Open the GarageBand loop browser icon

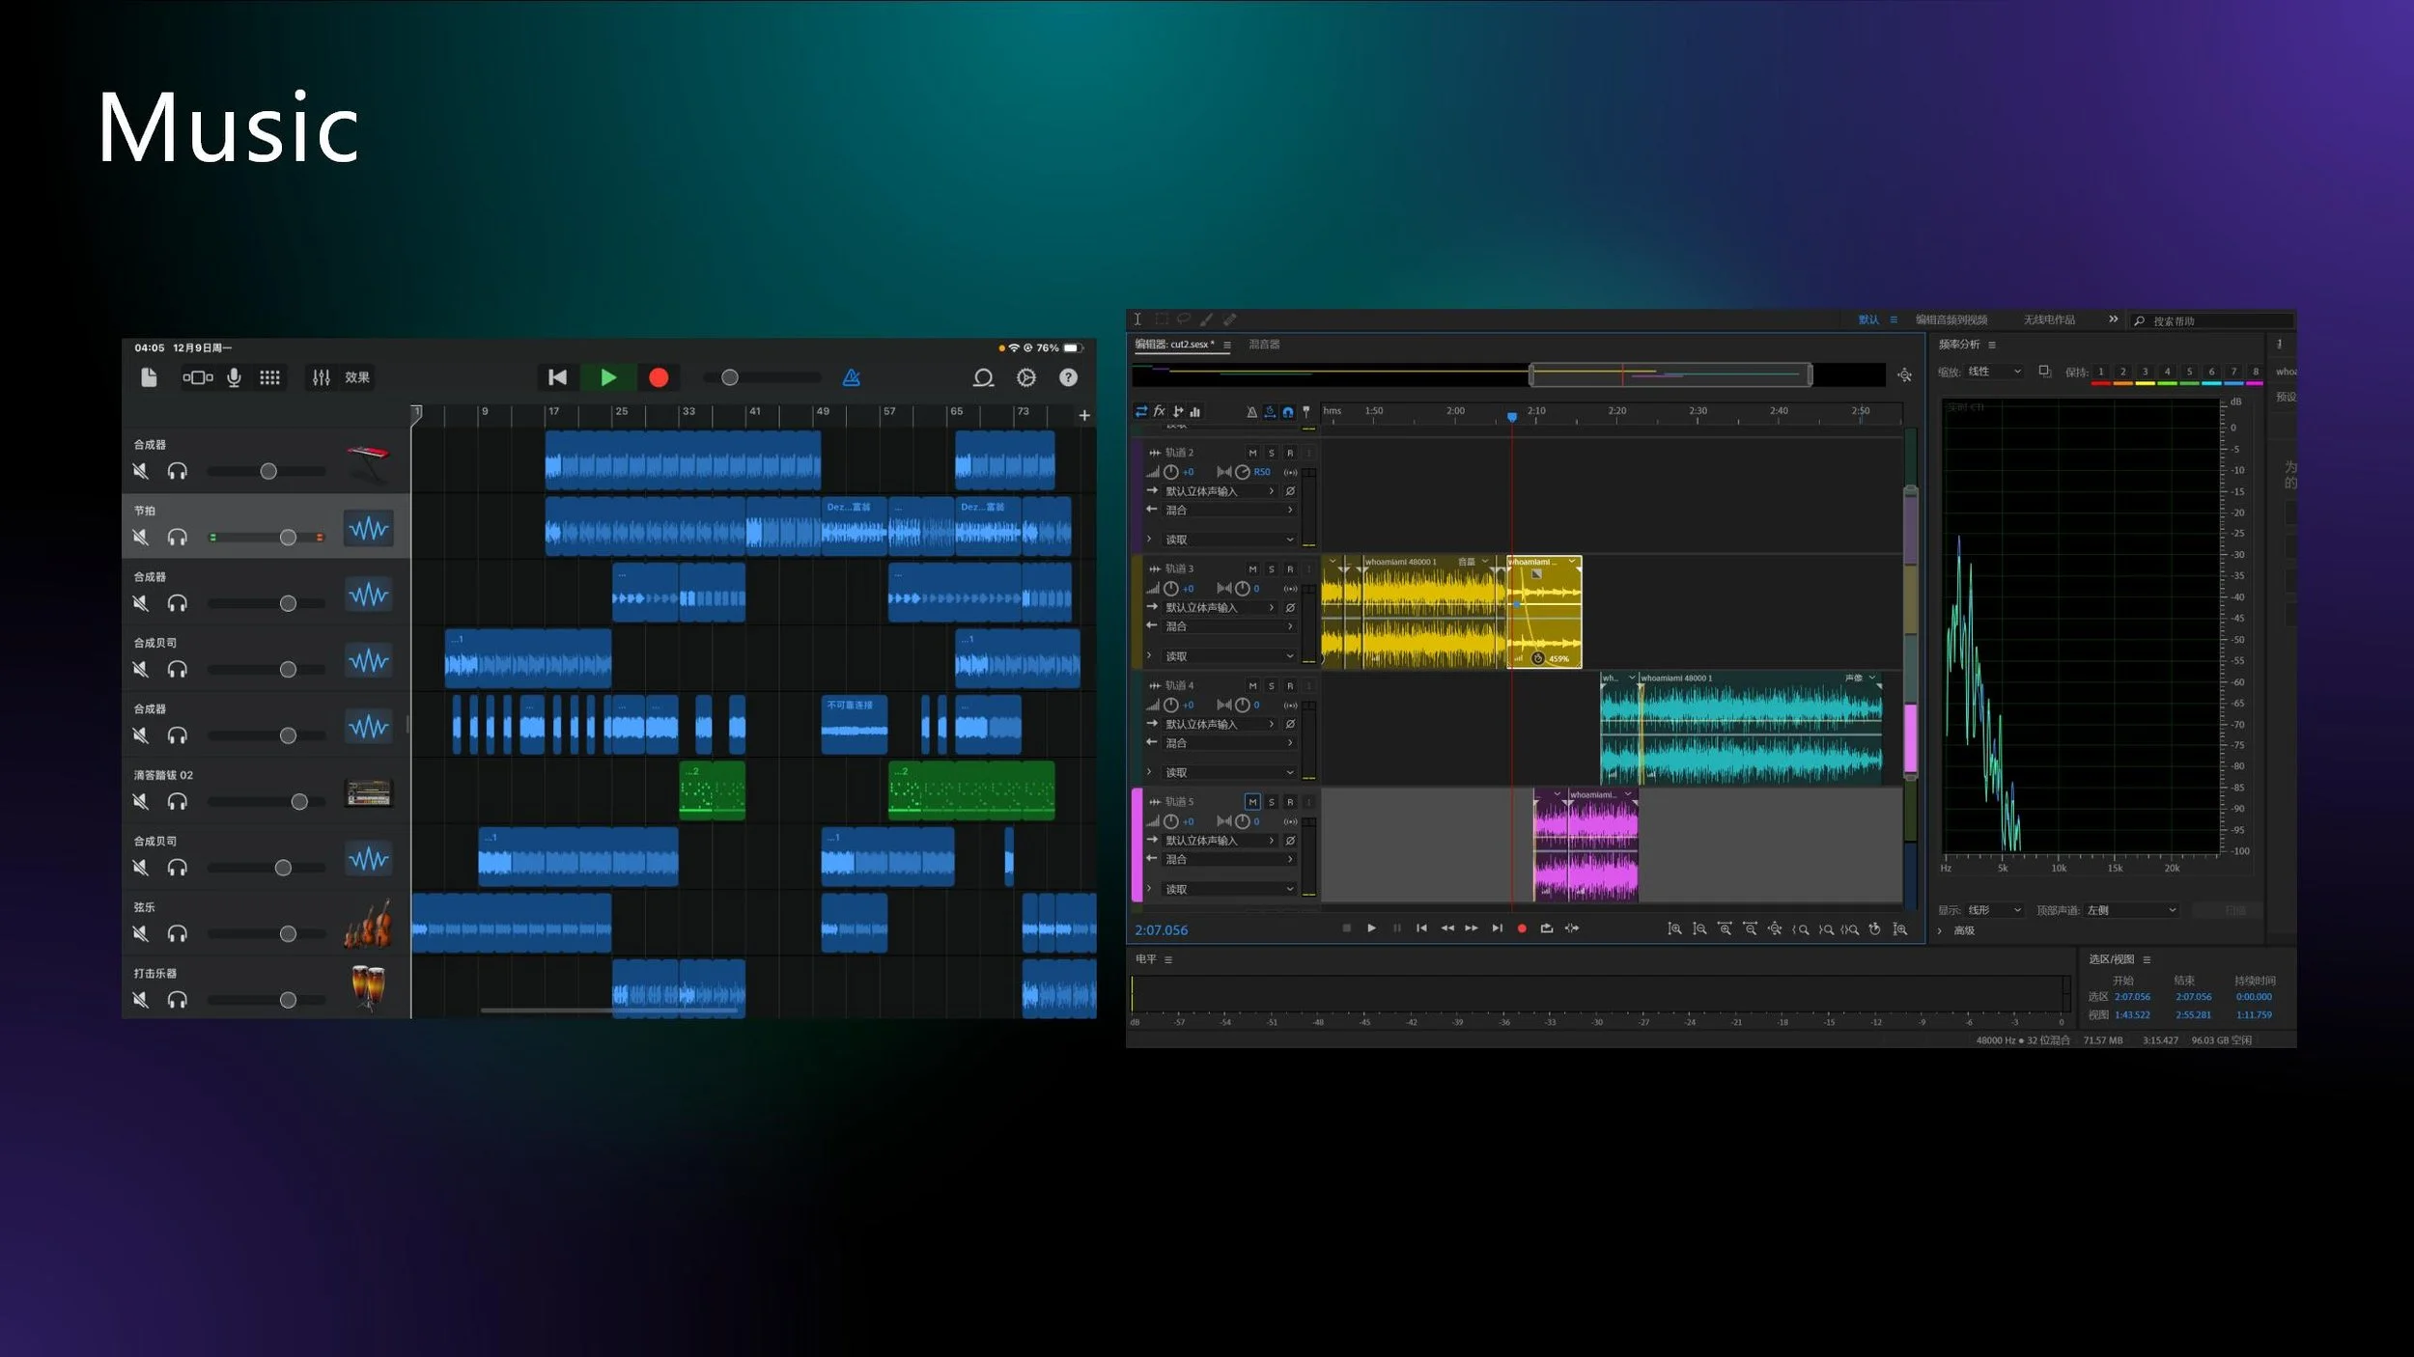tap(983, 377)
